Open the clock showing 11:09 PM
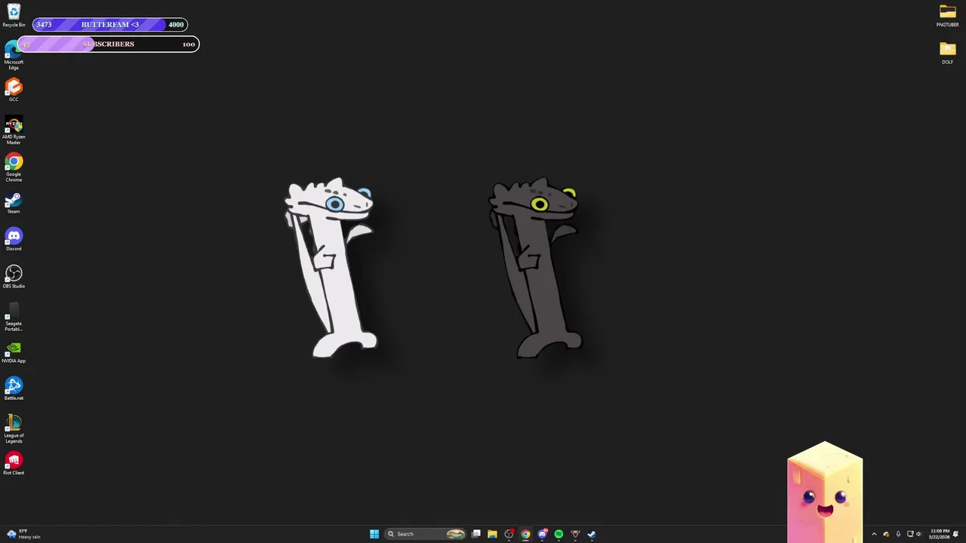The height and width of the screenshot is (543, 966). [x=940, y=534]
